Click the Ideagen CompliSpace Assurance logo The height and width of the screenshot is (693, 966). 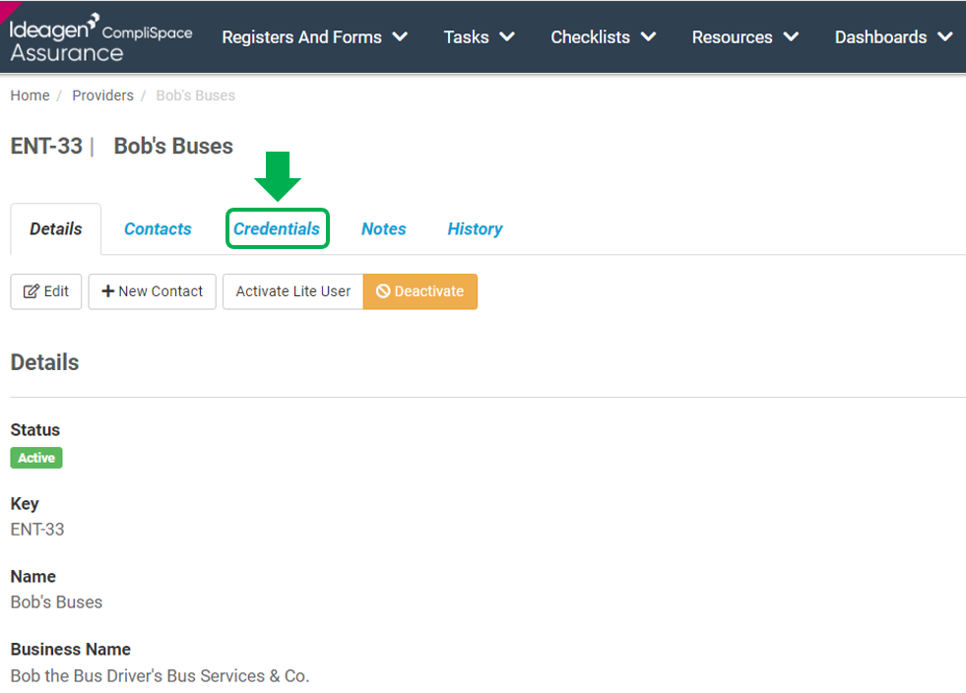(100, 37)
